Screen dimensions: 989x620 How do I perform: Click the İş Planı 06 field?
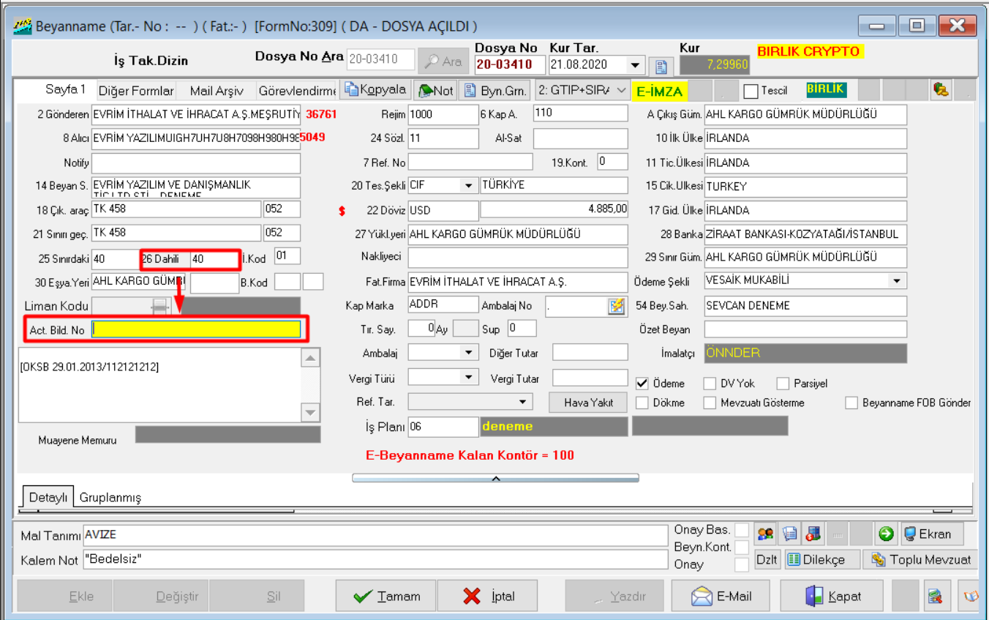(x=443, y=426)
